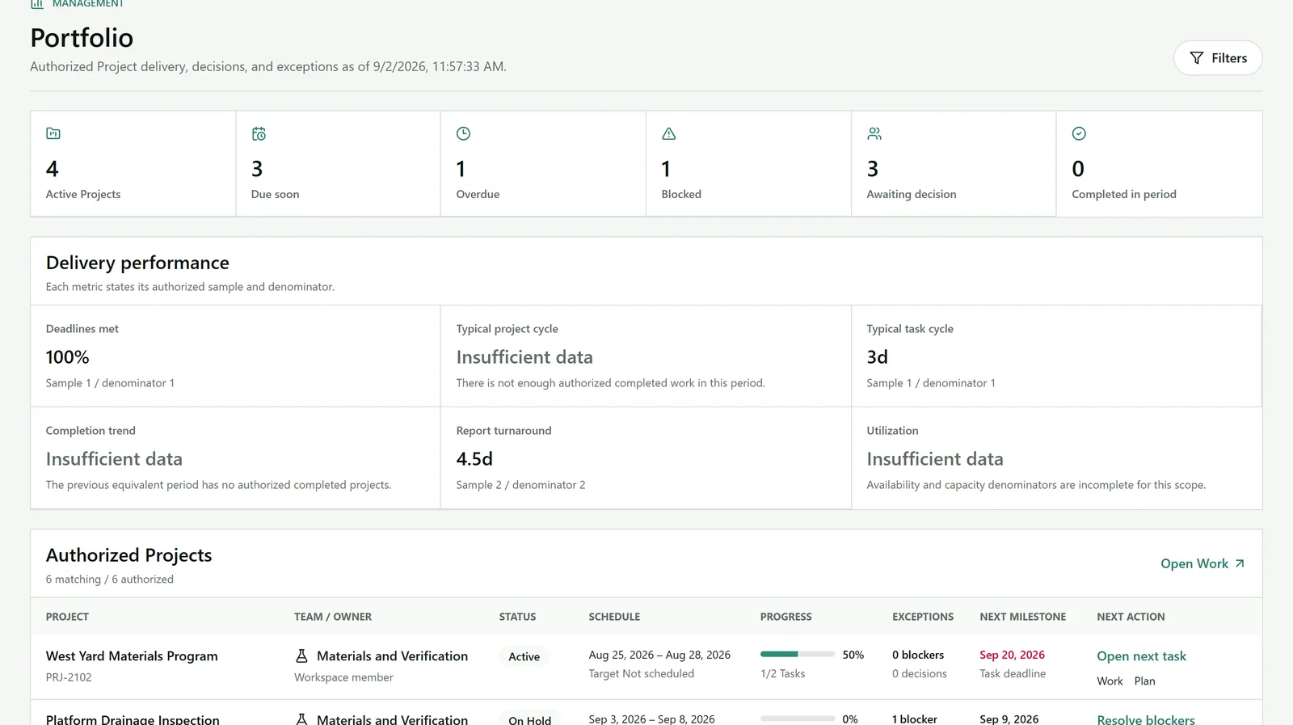Open next task for West Yard

(x=1141, y=656)
